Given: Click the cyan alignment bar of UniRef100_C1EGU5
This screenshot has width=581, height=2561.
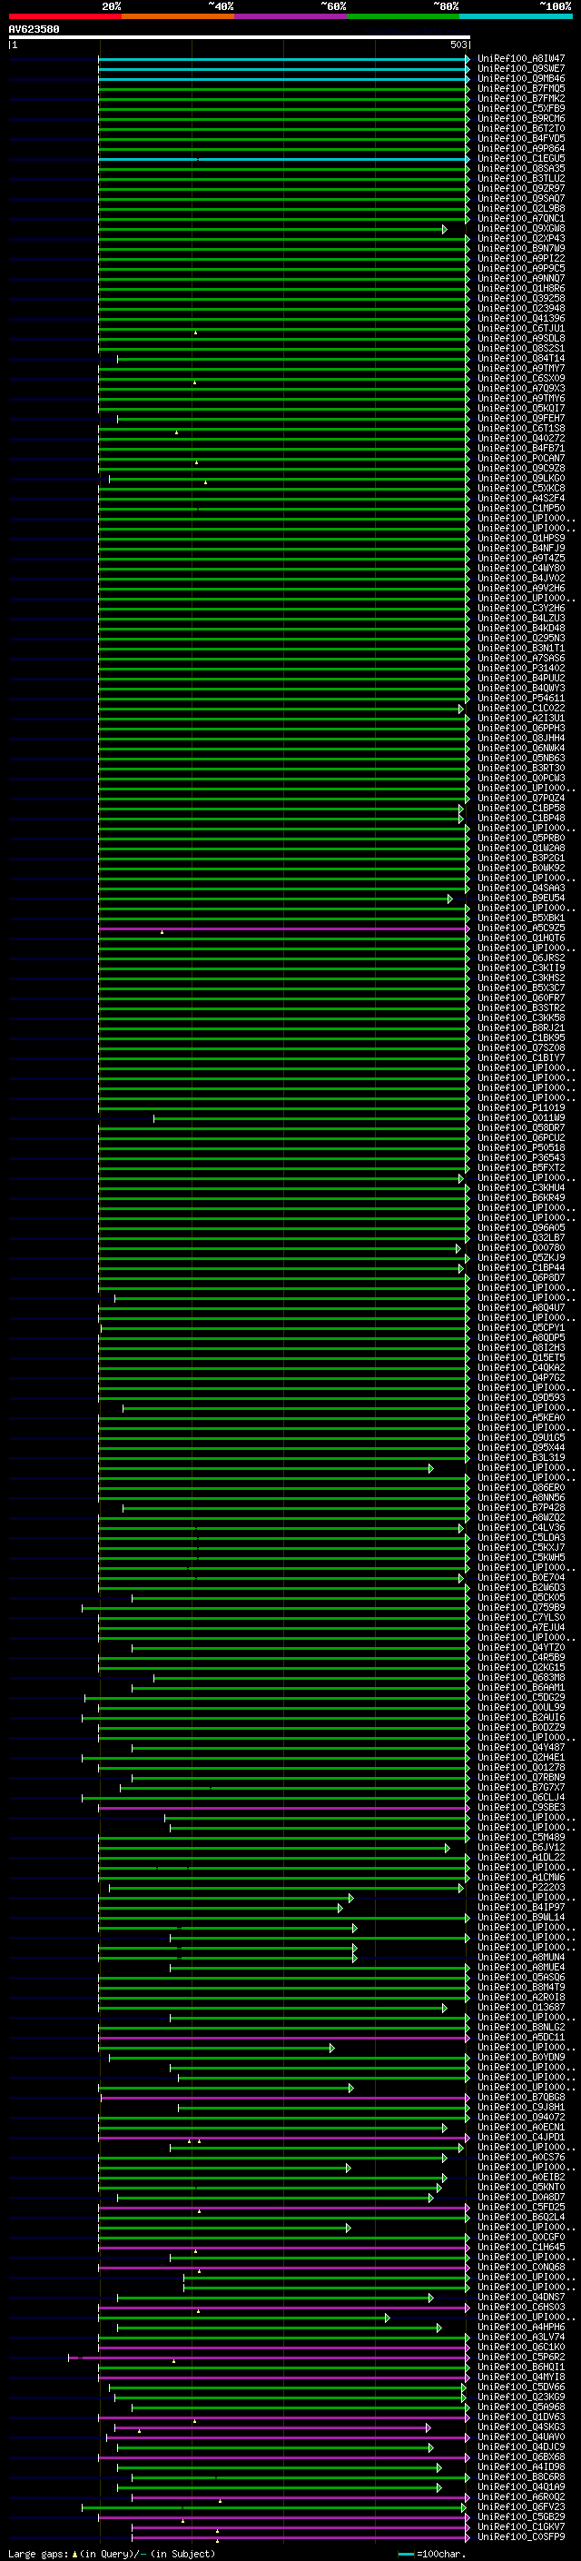Looking at the screenshot, I should tap(283, 159).
